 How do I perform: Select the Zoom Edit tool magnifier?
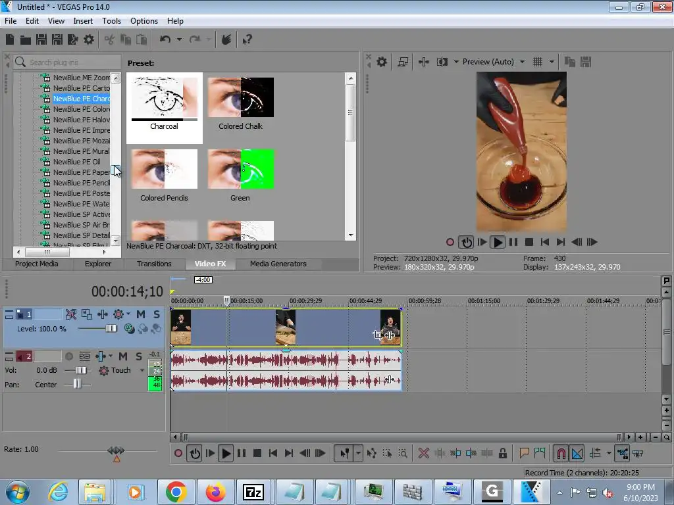pyautogui.click(x=403, y=453)
